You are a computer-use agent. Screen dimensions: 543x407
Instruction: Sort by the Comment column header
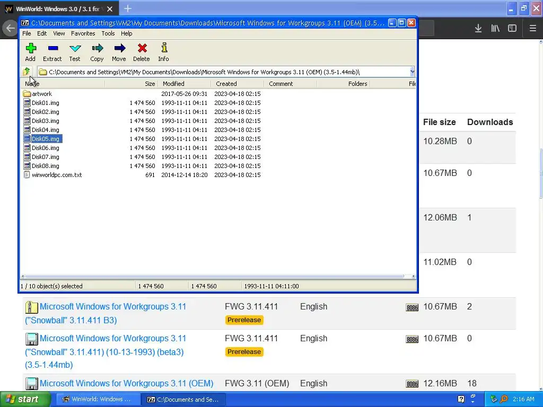coord(290,84)
